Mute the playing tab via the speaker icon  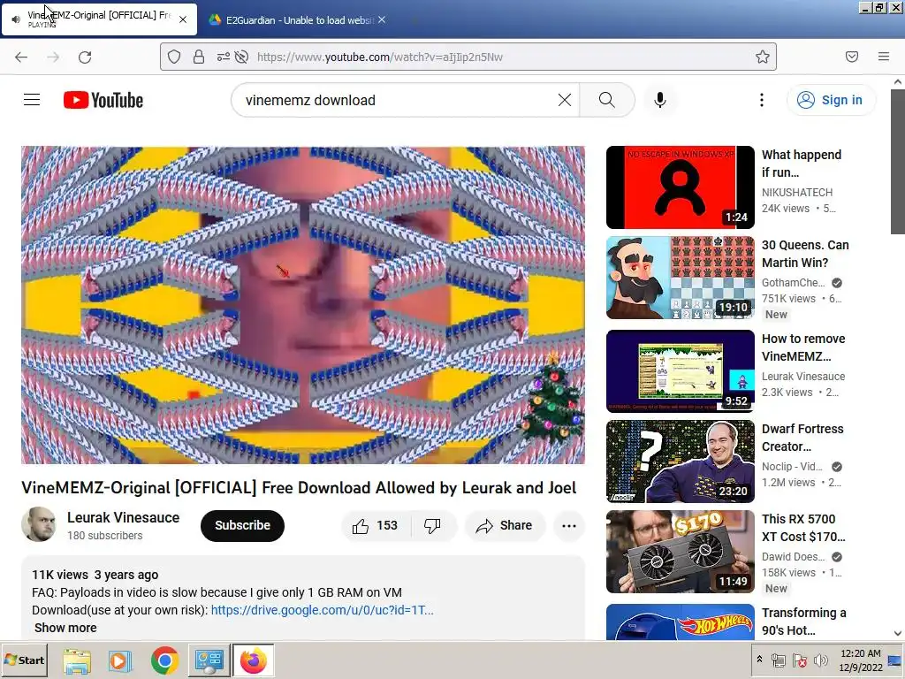(16, 19)
